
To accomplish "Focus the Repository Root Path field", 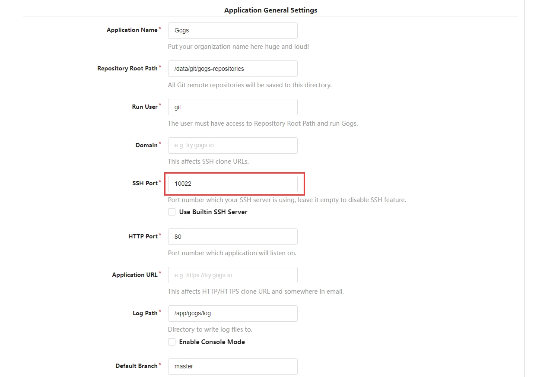I will [232, 69].
